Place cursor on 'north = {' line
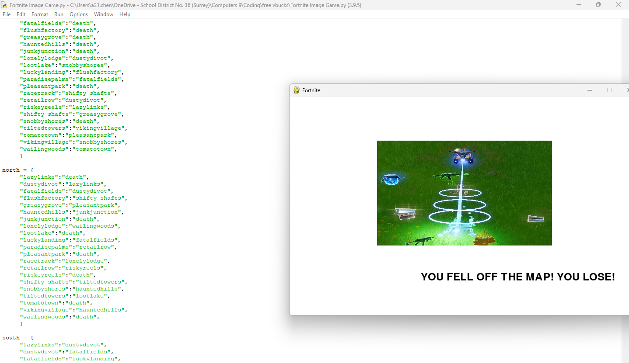This screenshot has height=363, width=629. [x=18, y=170]
